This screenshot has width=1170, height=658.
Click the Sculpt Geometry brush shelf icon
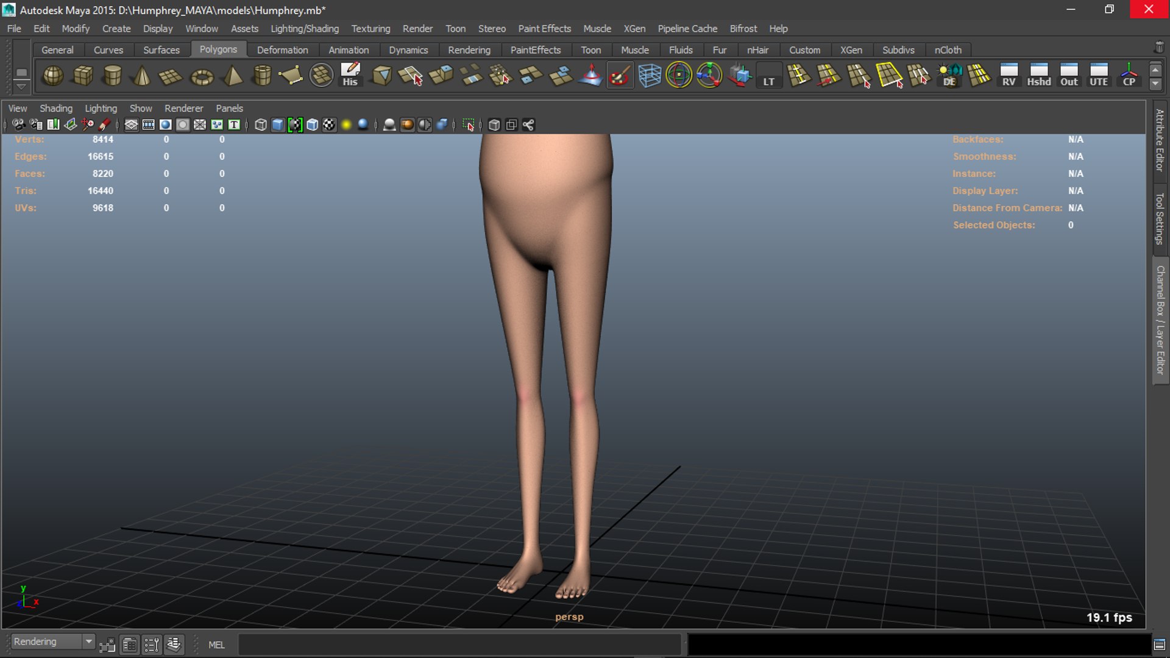(620, 76)
